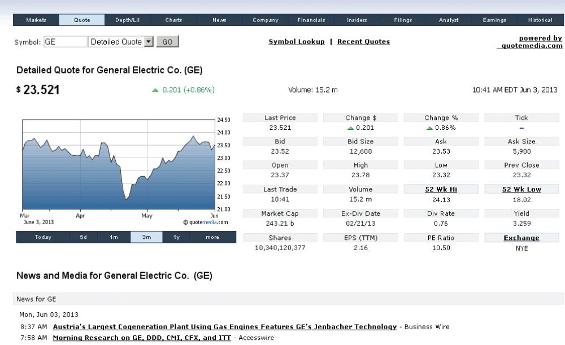The height and width of the screenshot is (345, 565).
Task: Open the Jenbacher Technology news article
Action: (x=224, y=326)
